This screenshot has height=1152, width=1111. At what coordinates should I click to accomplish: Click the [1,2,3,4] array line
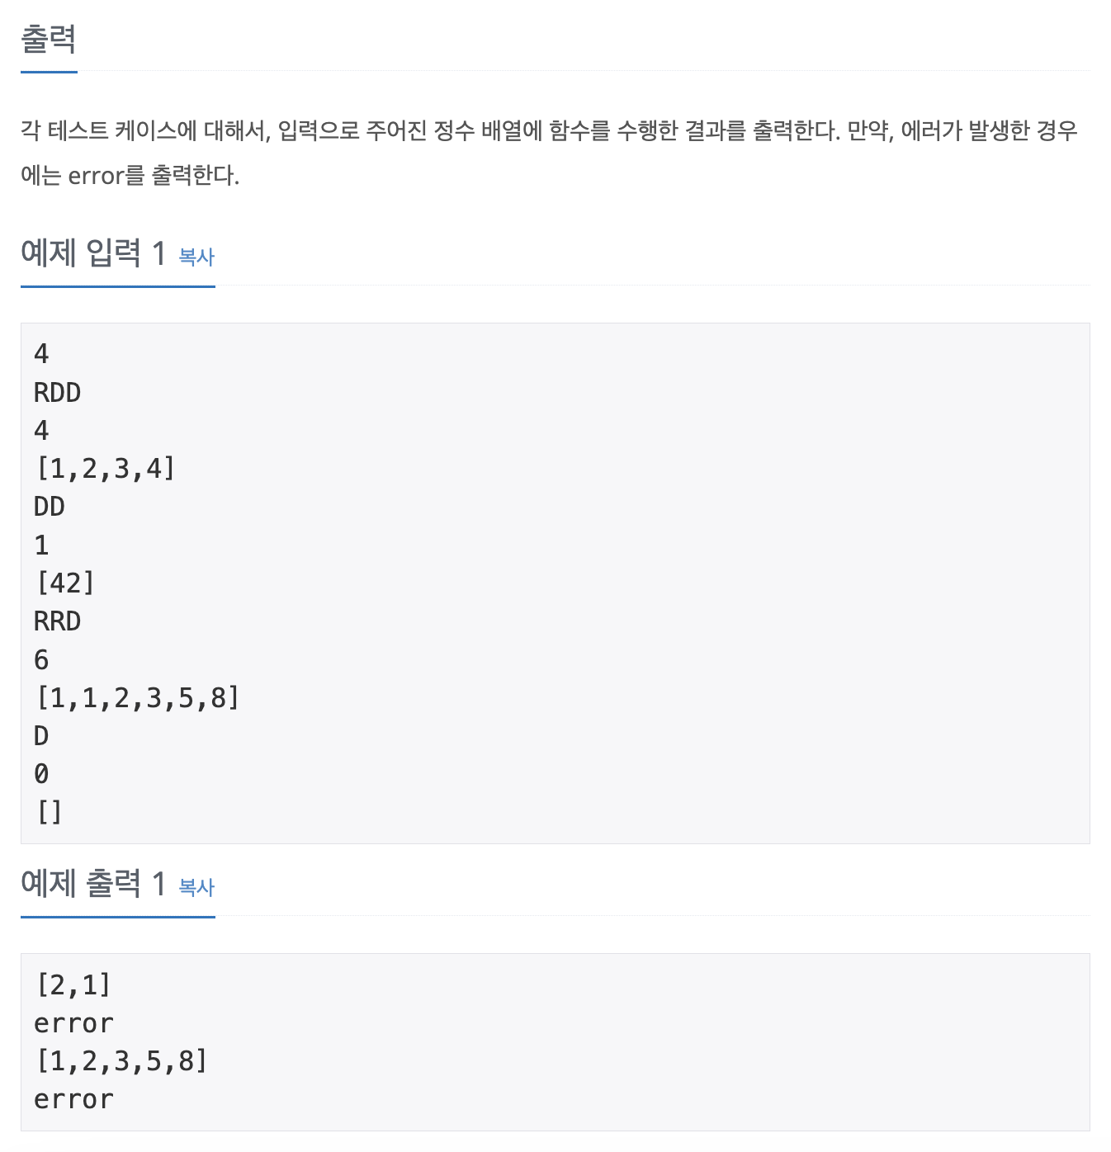105,469
